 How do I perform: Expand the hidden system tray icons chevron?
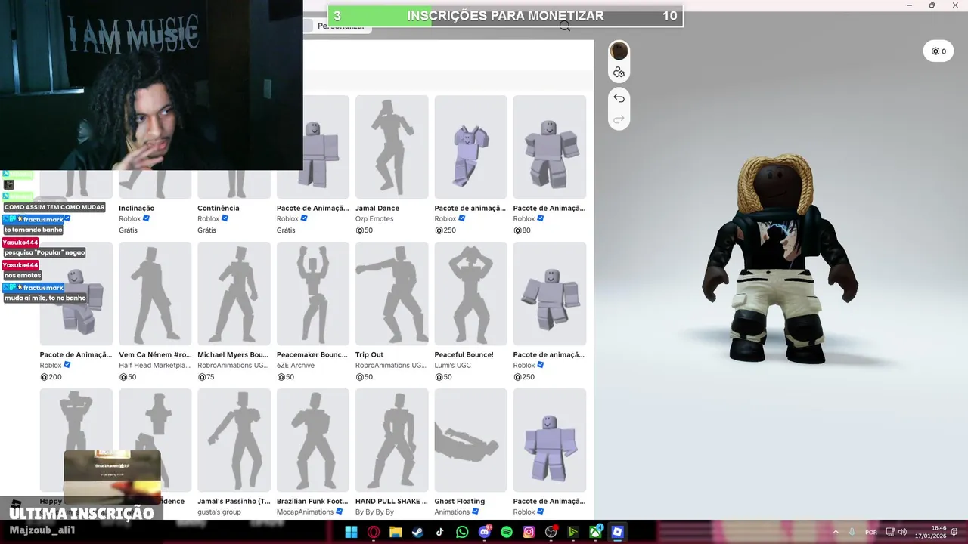836,532
